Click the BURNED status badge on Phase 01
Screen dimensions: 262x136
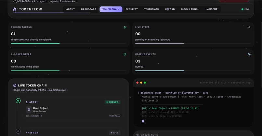[x=112, y=102]
